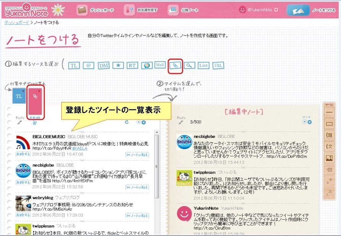Sort clip list ascending with up arrow
Image resolution: width=341 pixels, height=236 pixels.
[x=138, y=122]
